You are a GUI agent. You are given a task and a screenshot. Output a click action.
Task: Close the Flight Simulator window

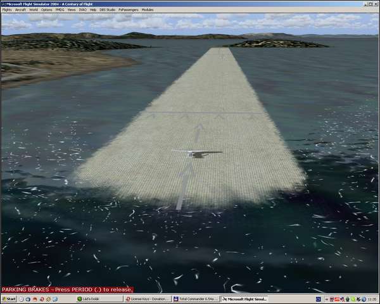point(376,4)
